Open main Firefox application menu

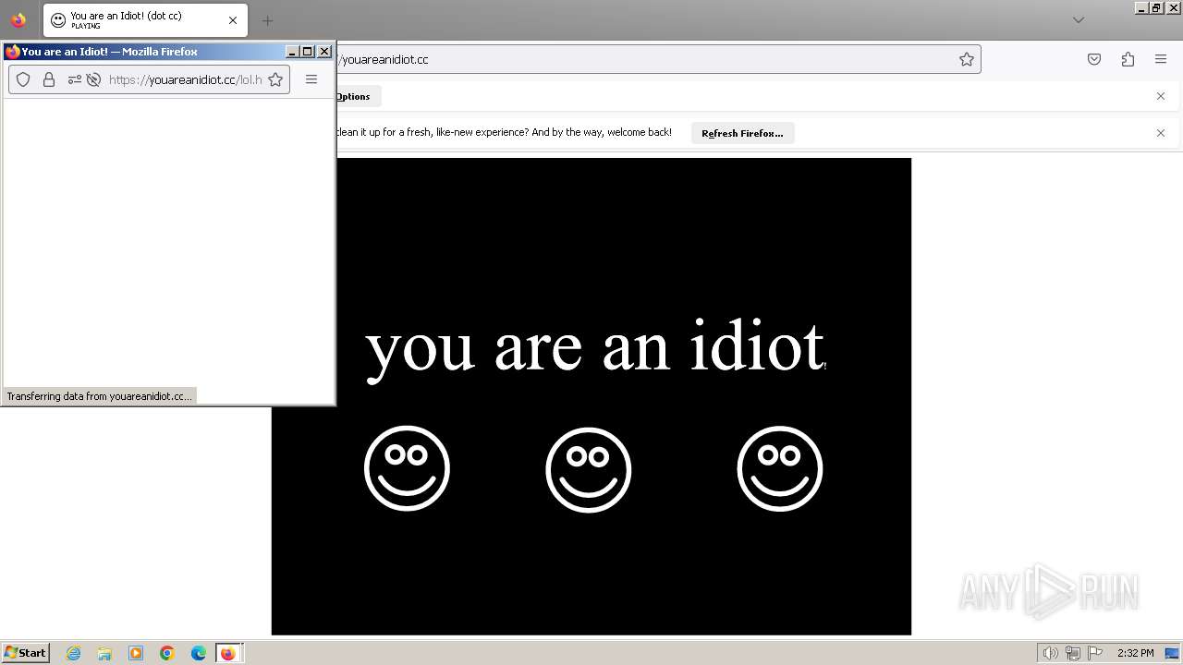click(1161, 59)
